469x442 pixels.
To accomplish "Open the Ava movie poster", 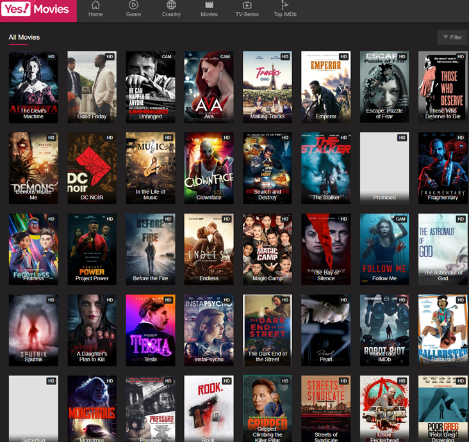I will point(209,87).
